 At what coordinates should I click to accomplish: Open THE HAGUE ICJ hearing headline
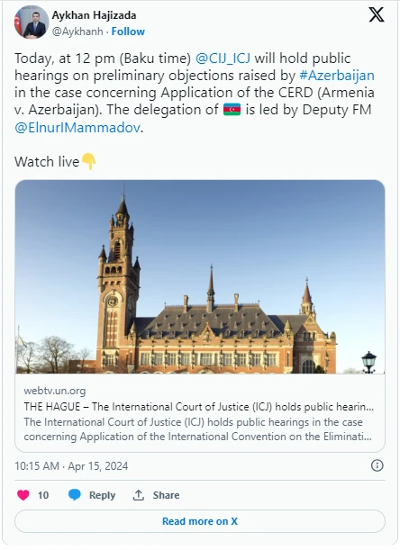coord(199,407)
